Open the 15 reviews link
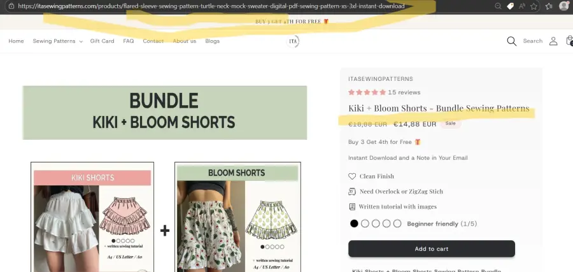The image size is (573, 272). 404,92
